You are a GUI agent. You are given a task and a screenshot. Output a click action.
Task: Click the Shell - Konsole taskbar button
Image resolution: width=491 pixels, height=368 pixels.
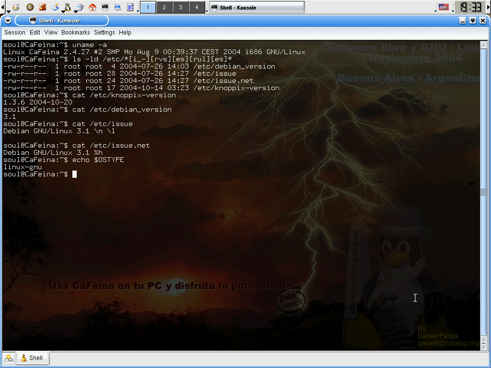click(257, 8)
